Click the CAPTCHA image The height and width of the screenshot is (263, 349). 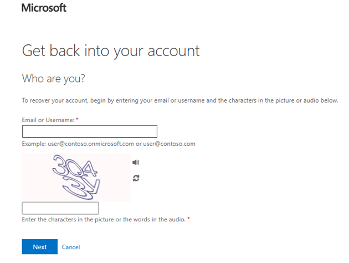[x=76, y=178]
